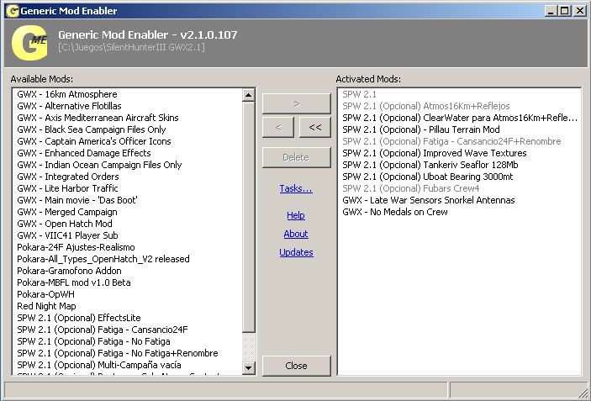Click the Available Mods scroll up arrow
This screenshot has width=591, height=401.
248,95
